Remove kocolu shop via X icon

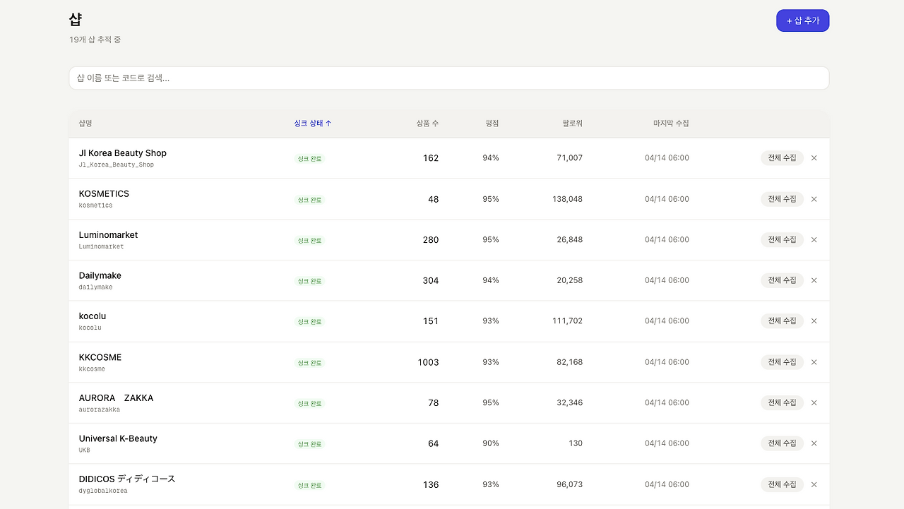pyautogui.click(x=814, y=321)
